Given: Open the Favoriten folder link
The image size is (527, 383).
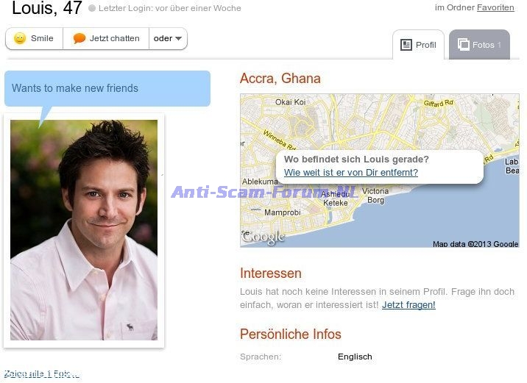Looking at the screenshot, I should click(x=495, y=7).
